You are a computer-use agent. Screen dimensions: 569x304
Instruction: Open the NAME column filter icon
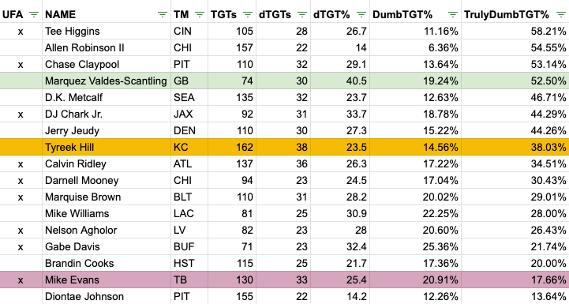pos(163,15)
